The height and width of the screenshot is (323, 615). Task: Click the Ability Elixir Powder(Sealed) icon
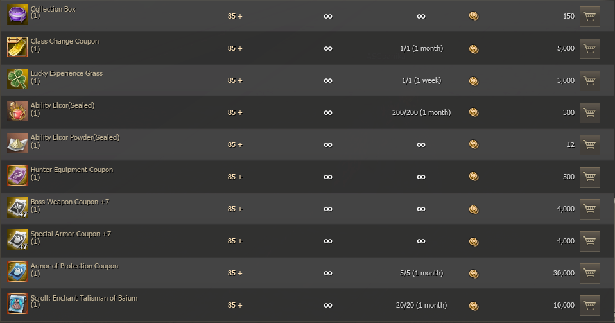click(x=17, y=144)
